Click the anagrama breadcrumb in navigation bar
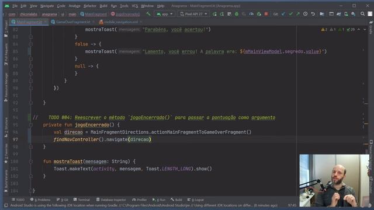This screenshot has width=374, height=210. [49, 14]
